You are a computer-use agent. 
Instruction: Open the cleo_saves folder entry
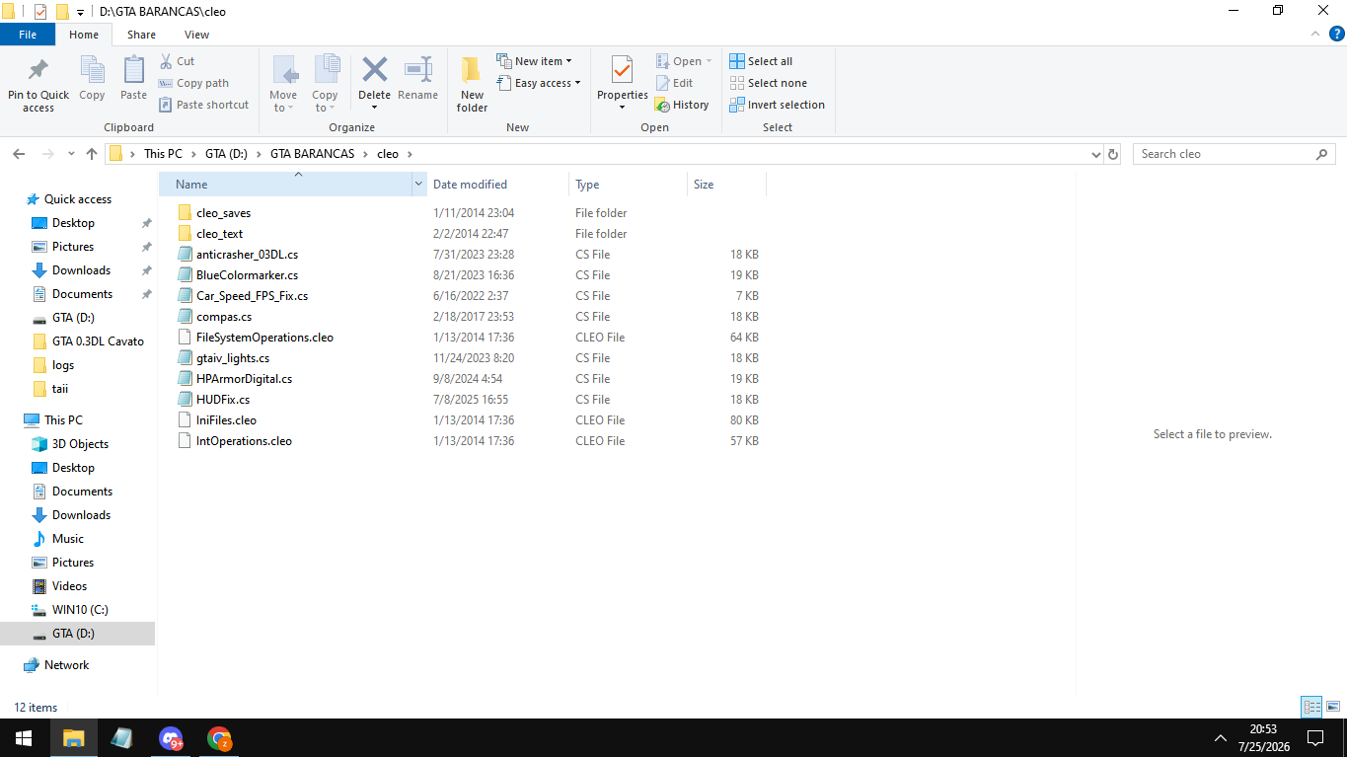223,213
